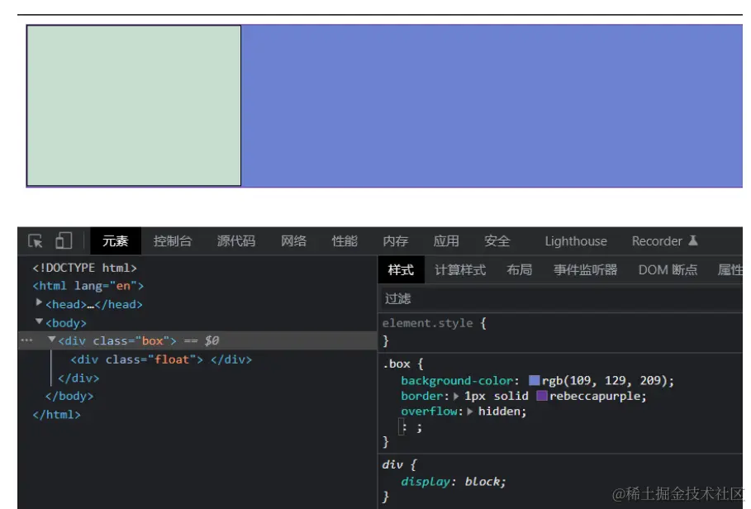Select the html lang en node
The image size is (751, 509).
pos(88,286)
